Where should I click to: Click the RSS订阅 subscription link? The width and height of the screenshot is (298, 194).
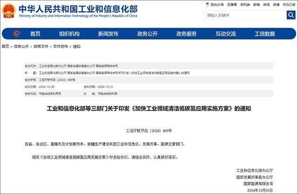tap(289, 5)
